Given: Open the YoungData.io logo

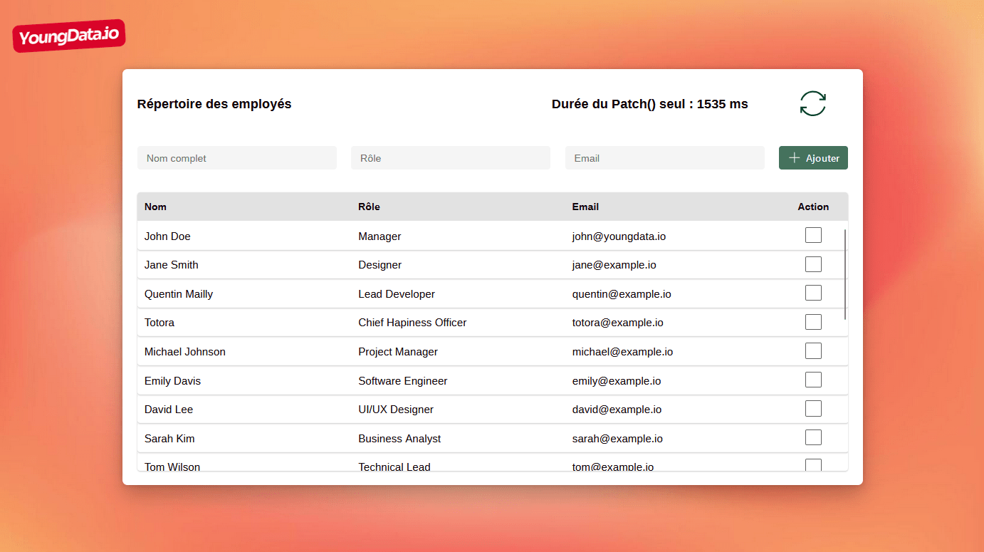Looking at the screenshot, I should 69,36.
